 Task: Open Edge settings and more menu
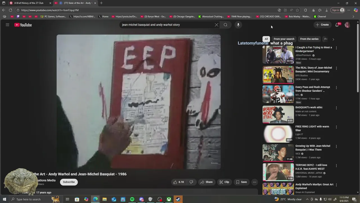point(349,10)
